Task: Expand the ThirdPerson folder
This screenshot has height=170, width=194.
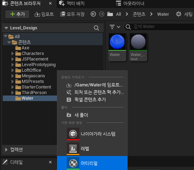Action: [x=12, y=93]
